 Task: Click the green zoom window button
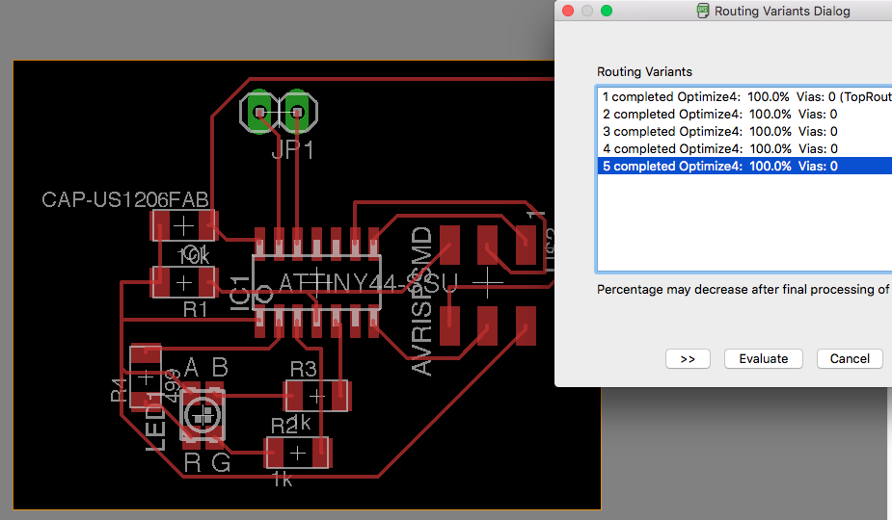pyautogui.click(x=607, y=11)
